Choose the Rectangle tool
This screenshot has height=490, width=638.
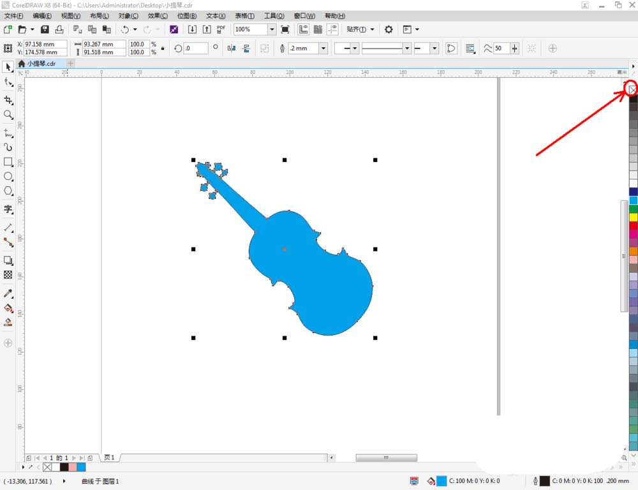8,161
